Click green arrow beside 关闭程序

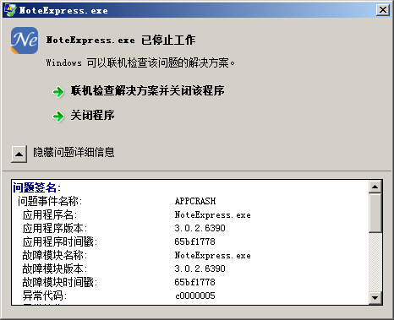58,116
